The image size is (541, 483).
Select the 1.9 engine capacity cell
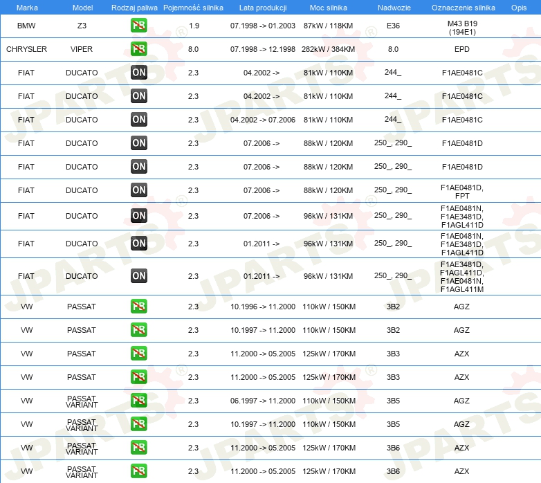(x=194, y=26)
